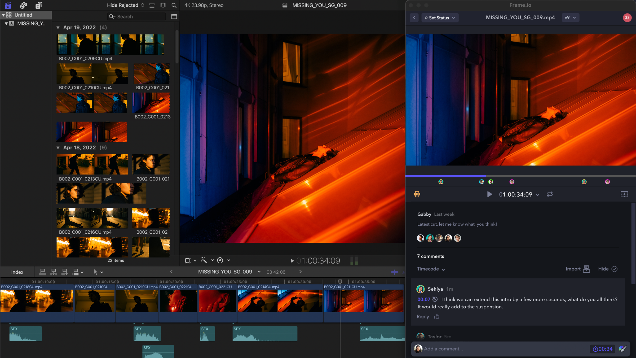Click Reply under Sehiya's comment

click(423, 317)
